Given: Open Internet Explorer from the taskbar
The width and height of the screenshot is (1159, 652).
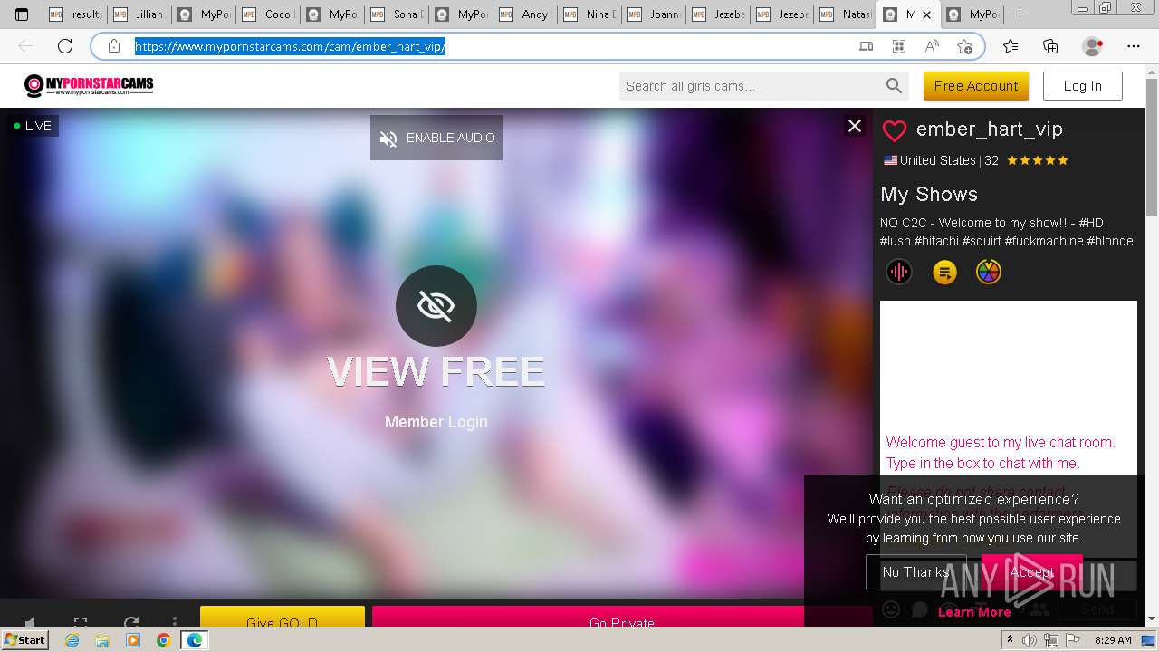Looking at the screenshot, I should tap(72, 640).
